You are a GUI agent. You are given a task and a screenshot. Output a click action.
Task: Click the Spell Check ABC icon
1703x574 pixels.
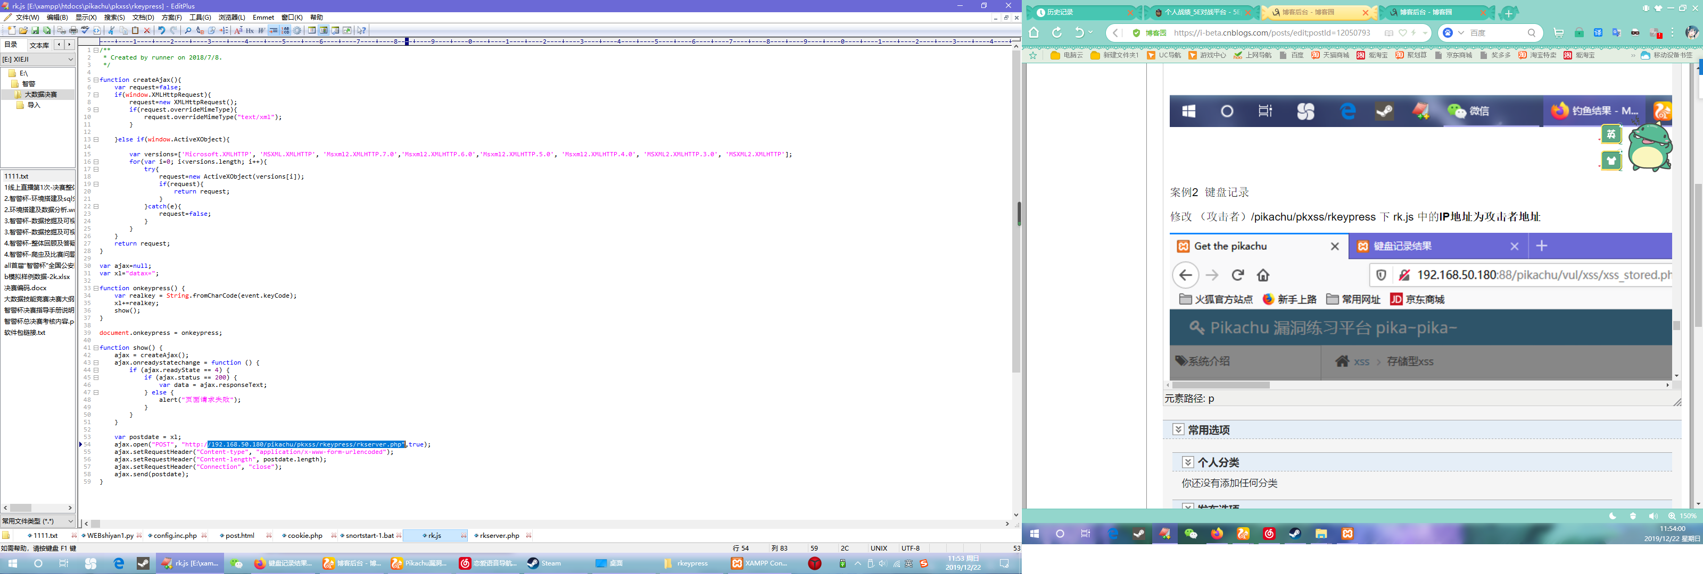pos(85,30)
